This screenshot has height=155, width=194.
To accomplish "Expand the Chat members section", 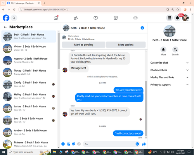I will 170,70.
